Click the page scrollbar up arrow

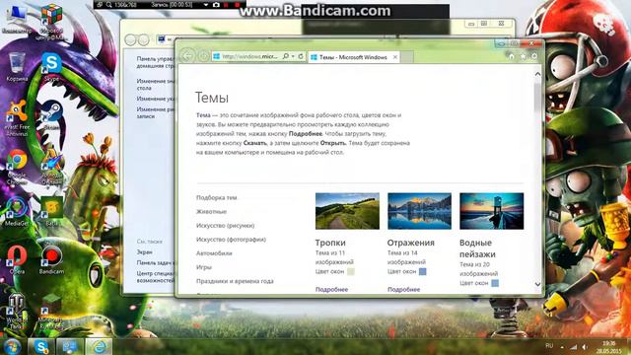(537, 74)
